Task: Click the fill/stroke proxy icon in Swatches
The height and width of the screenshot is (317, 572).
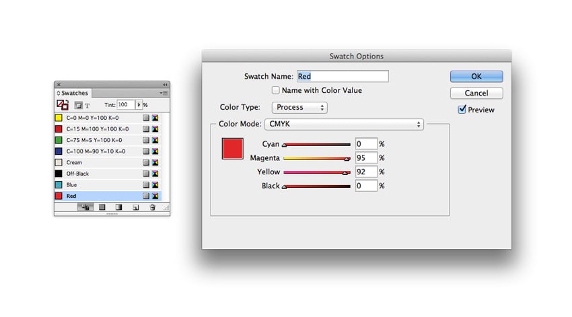Action: click(63, 105)
